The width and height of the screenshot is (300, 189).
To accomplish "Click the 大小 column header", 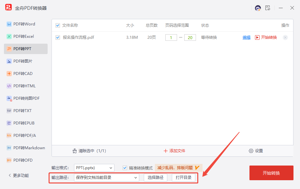I will (x=130, y=25).
